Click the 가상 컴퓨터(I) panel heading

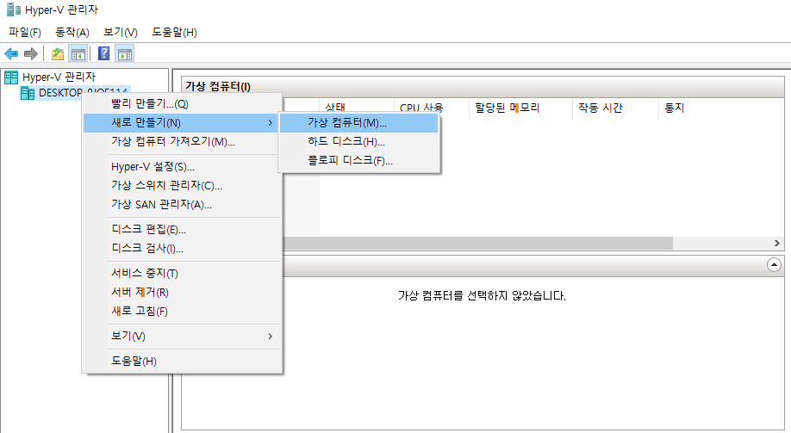pos(218,86)
